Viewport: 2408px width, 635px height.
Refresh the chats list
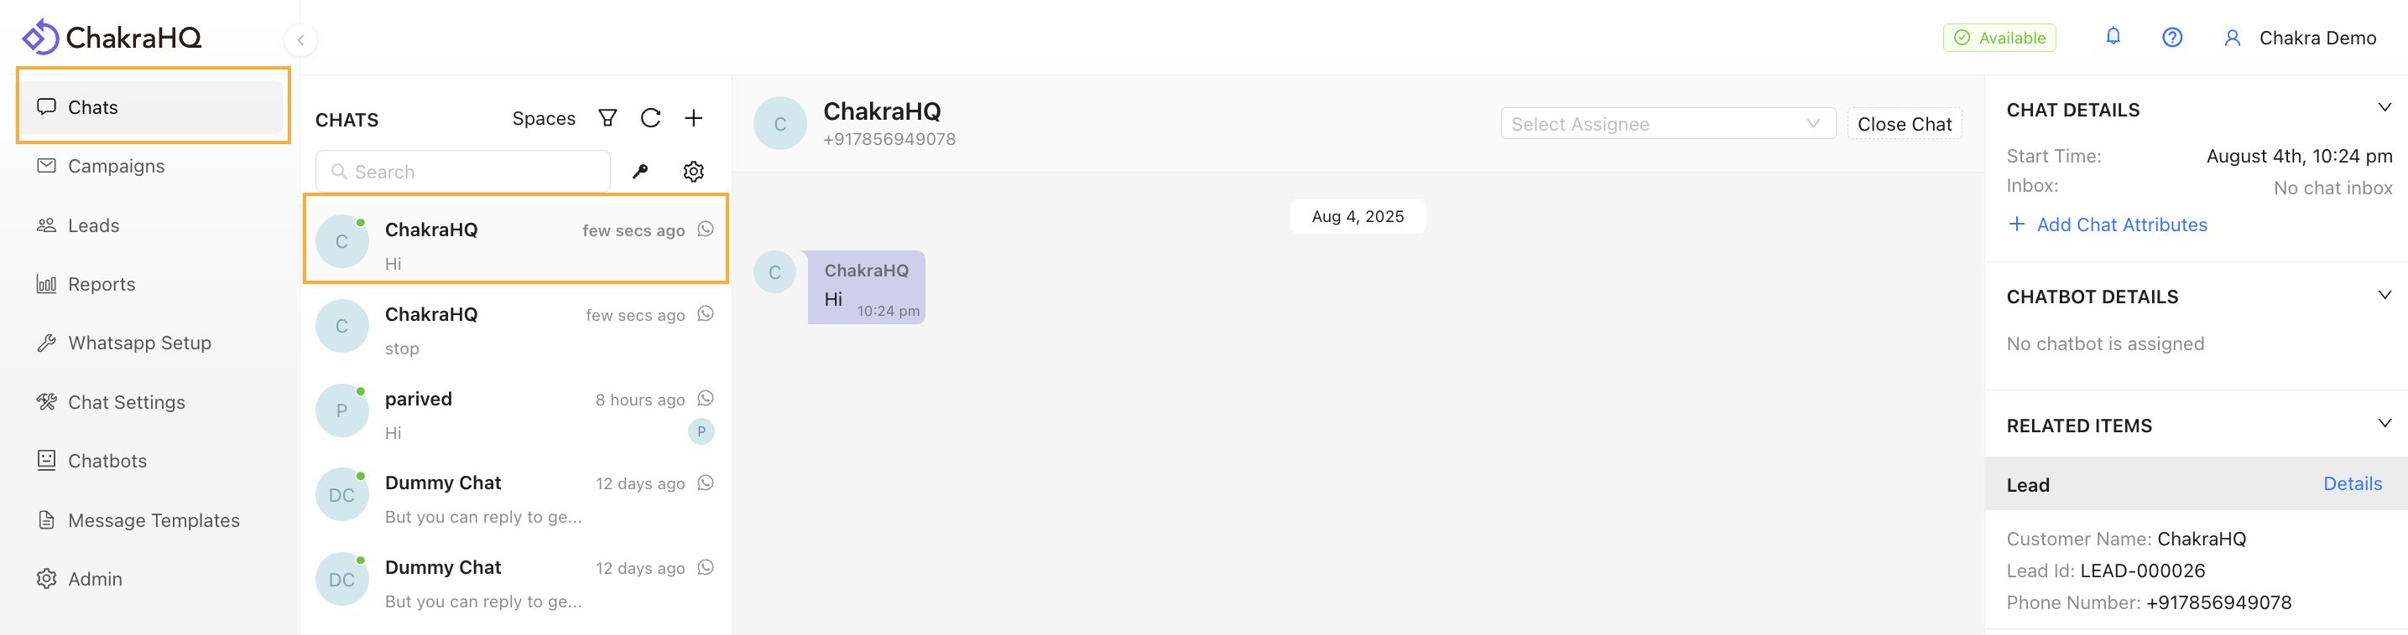650,117
